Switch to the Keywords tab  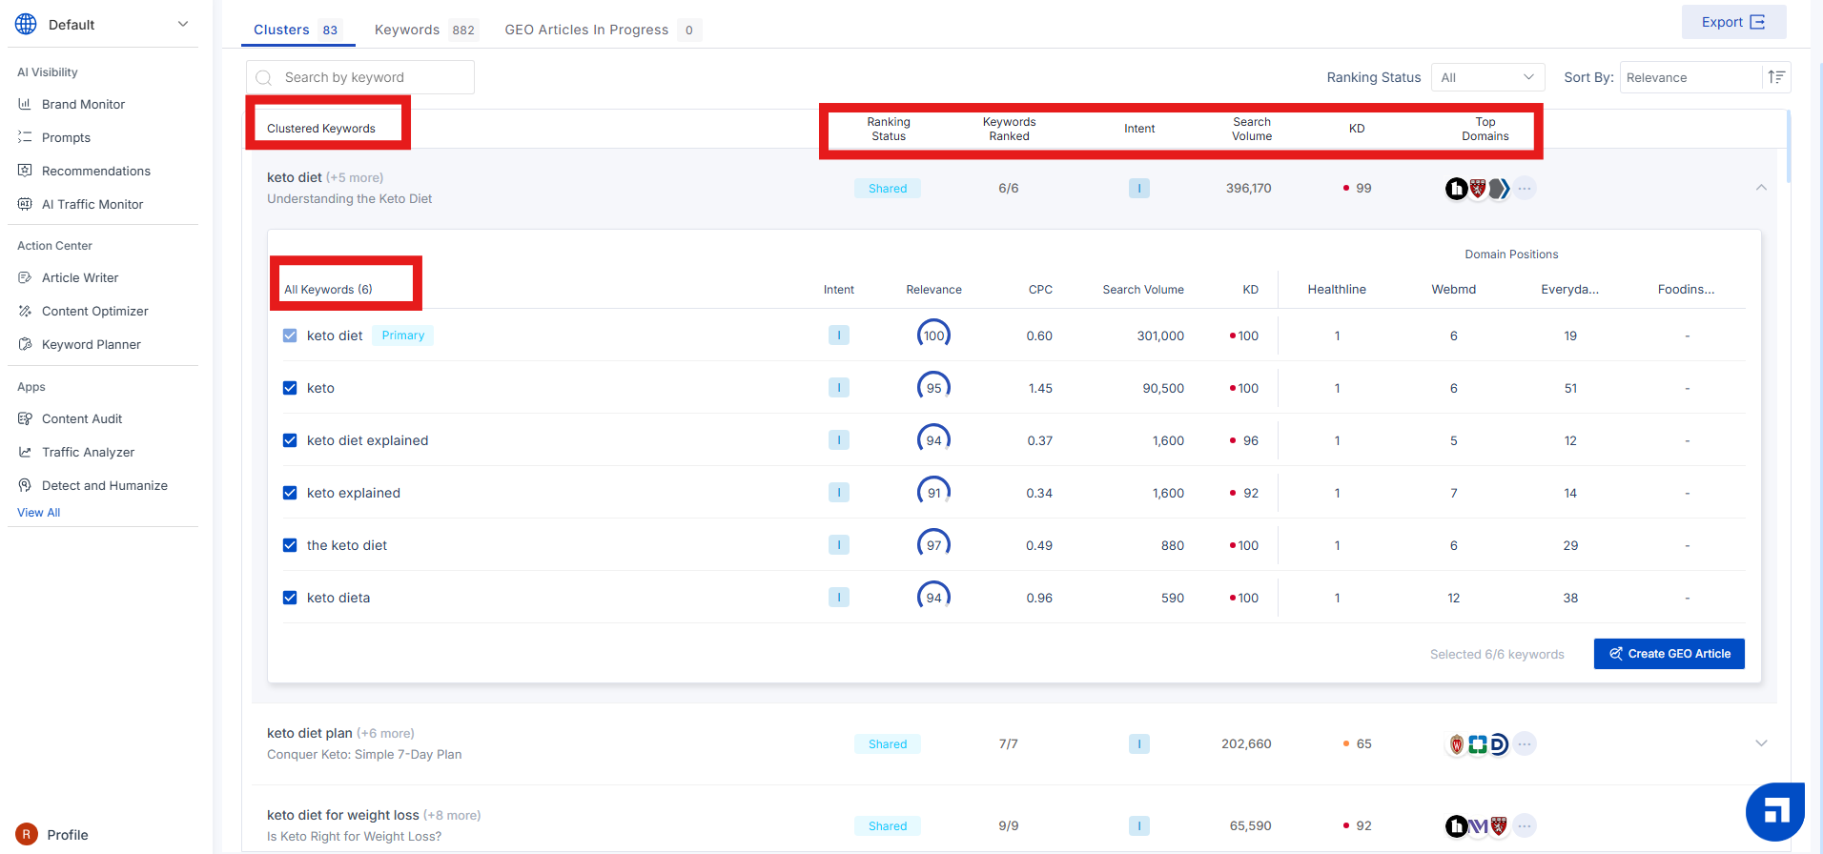[x=423, y=30]
